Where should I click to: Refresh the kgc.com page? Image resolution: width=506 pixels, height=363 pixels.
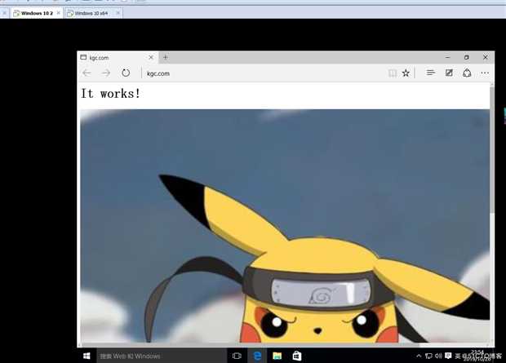click(126, 73)
